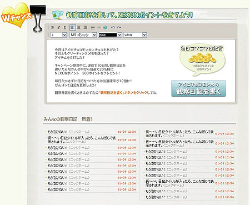Click the line アイテムをGETした？
This screenshot has width=250, height=205.
tap(69, 58)
